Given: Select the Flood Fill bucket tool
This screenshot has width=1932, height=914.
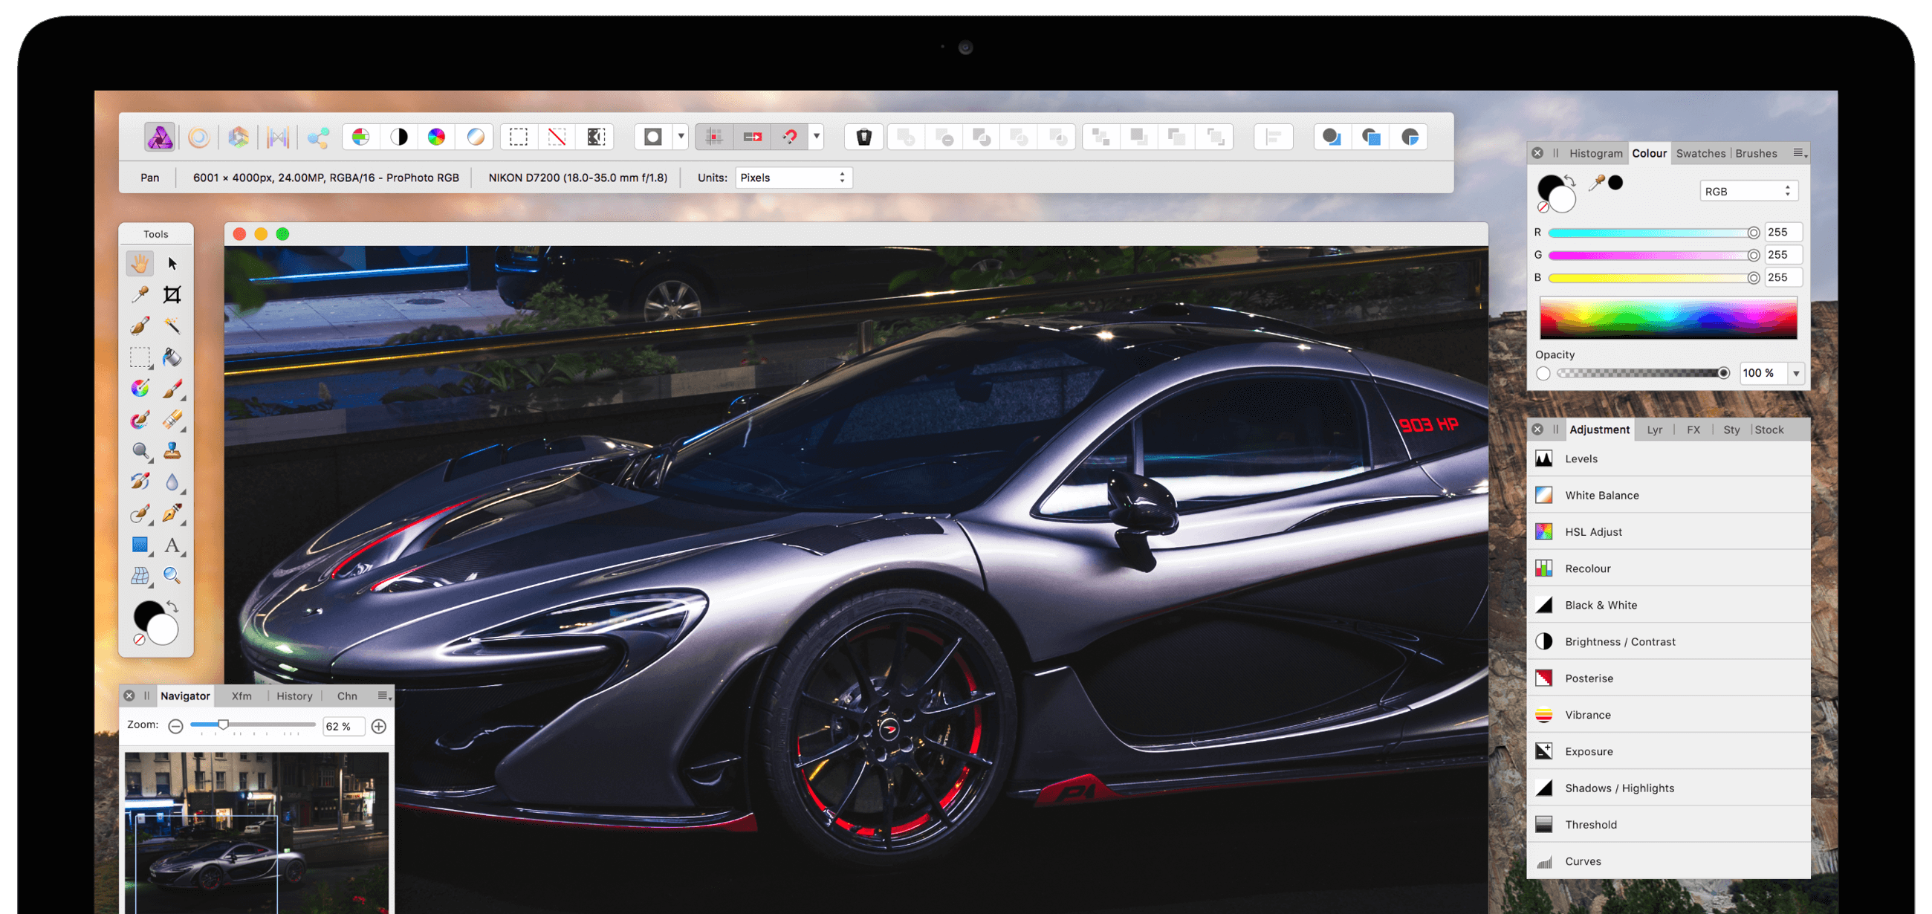Looking at the screenshot, I should click(172, 357).
